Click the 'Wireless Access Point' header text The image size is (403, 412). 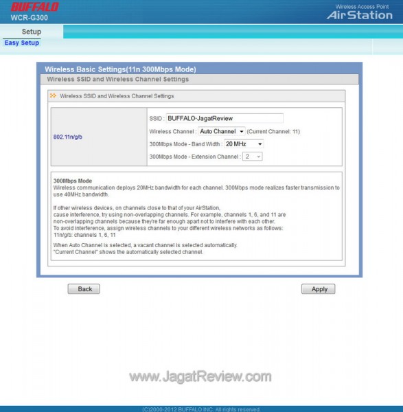[362, 7]
